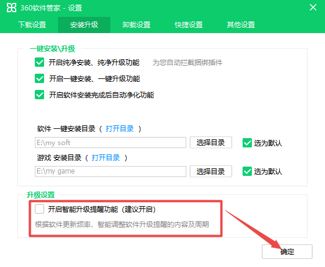
Task: Open the software install directory 打开目录 link
Action: [x=120, y=129]
